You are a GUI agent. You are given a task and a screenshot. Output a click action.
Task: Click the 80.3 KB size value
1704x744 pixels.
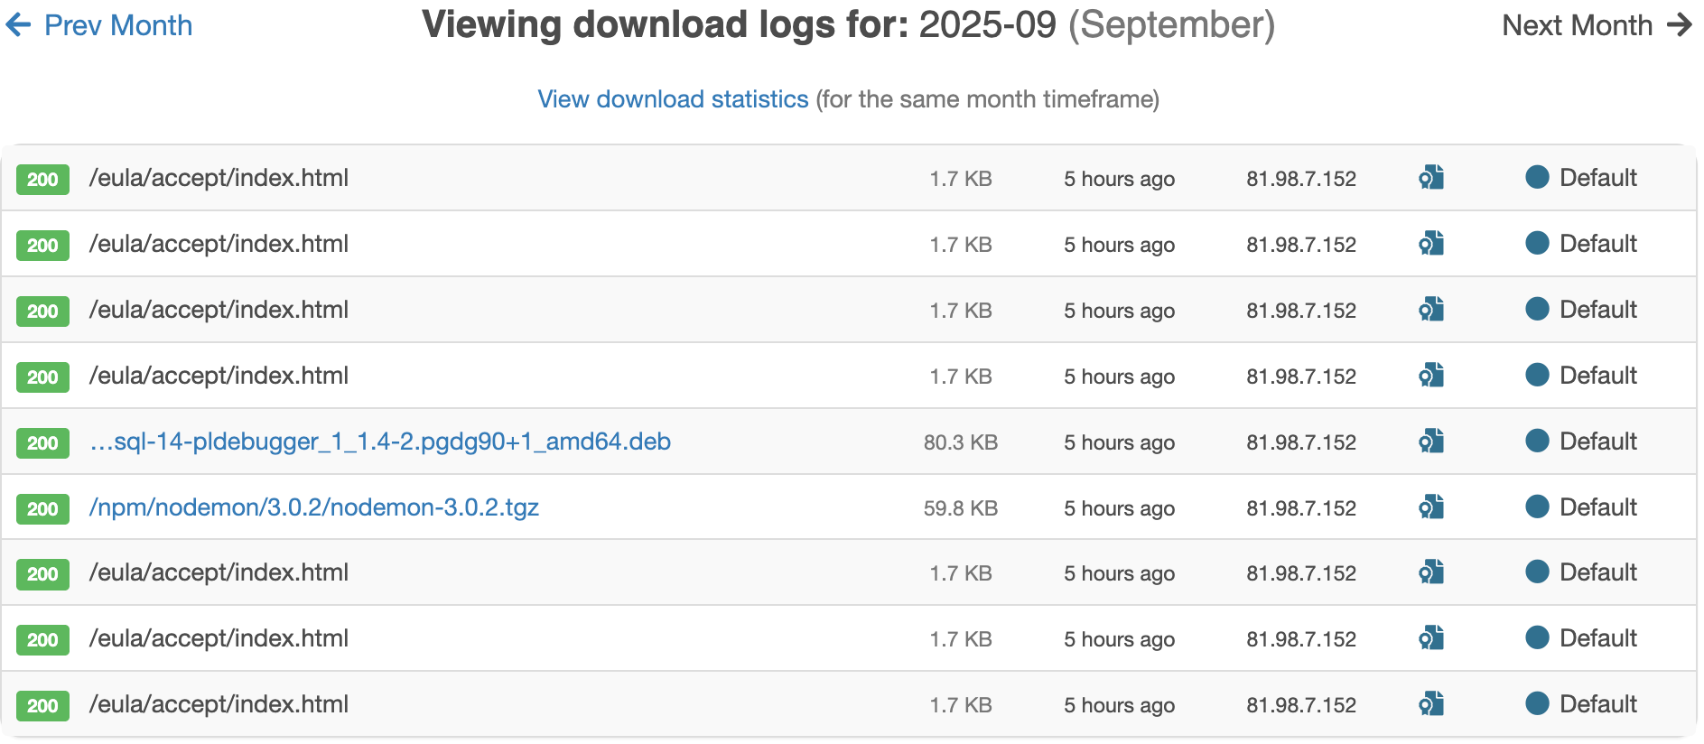click(960, 442)
